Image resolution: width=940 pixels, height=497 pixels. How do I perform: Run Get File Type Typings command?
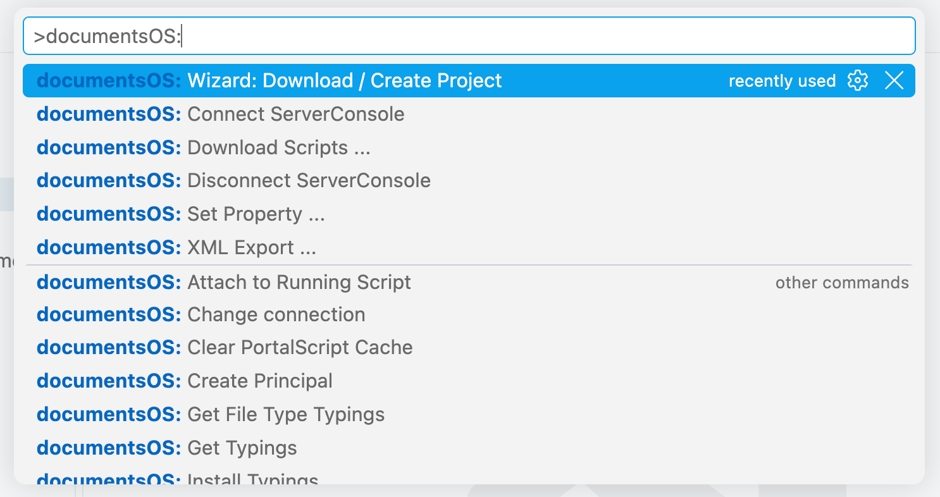469,414
